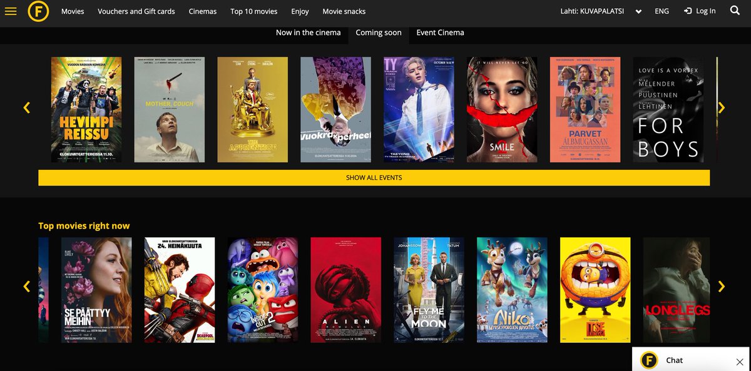This screenshot has width=751, height=371.
Task: Move top movies carousel left arrow
Action: pyautogui.click(x=26, y=287)
